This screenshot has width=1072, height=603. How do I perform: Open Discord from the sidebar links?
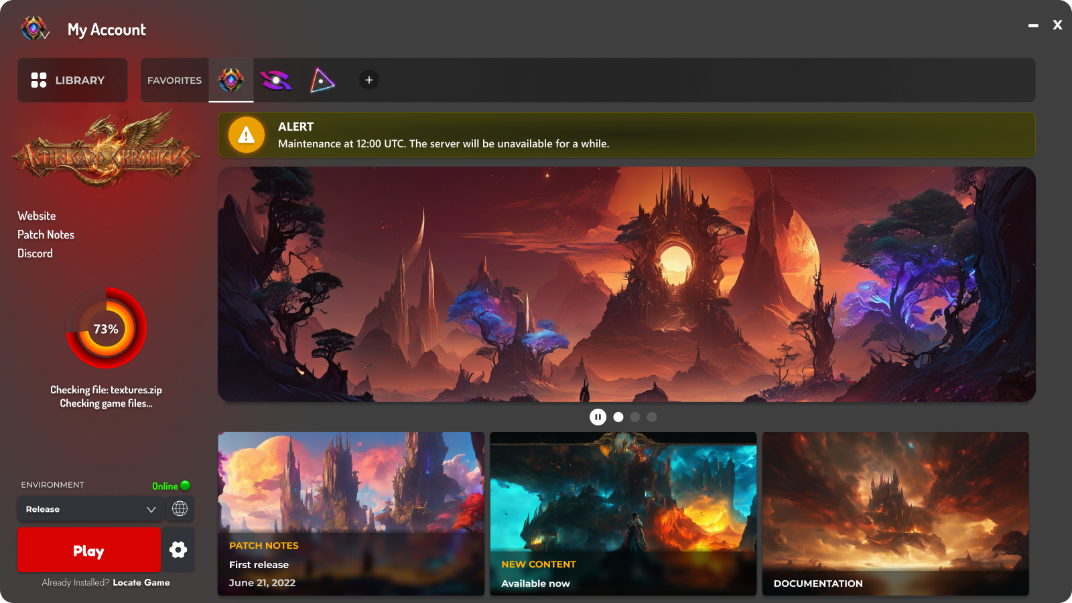pyautogui.click(x=35, y=253)
